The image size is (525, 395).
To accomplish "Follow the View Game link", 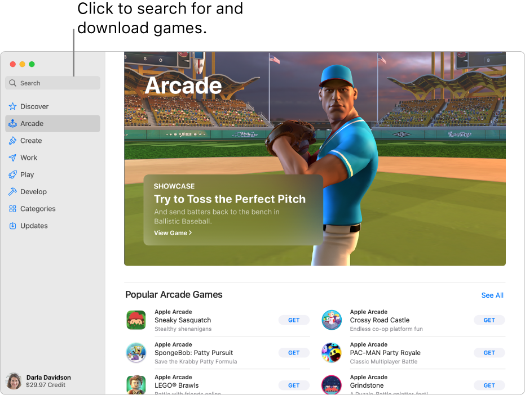I will click(173, 233).
